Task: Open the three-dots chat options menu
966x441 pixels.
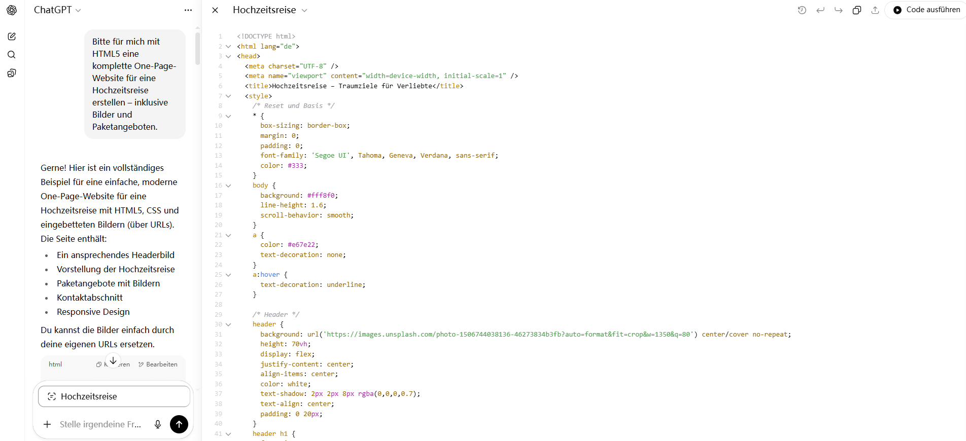Action: coord(188,10)
